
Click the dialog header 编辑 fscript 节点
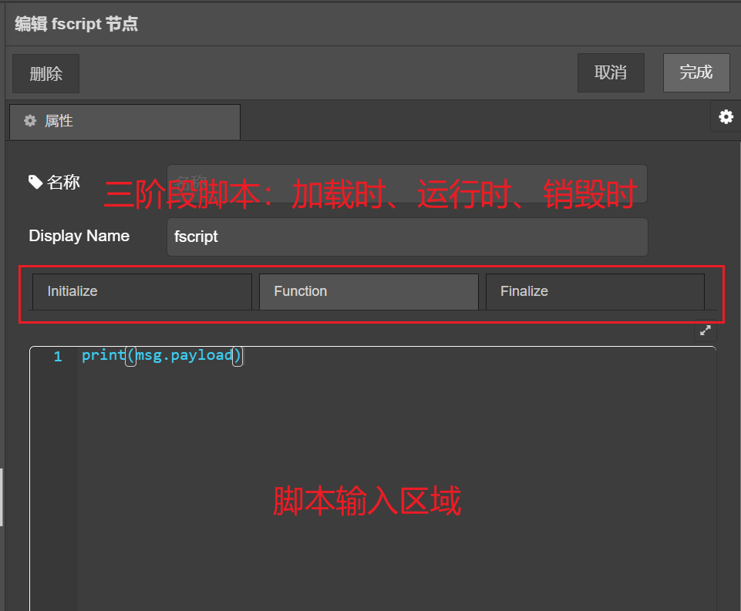pyautogui.click(x=76, y=24)
